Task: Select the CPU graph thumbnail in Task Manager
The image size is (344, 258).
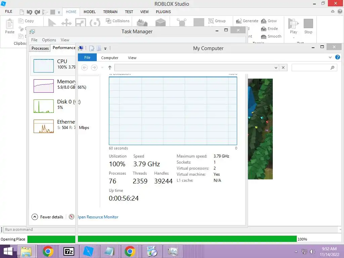Action: 44,66
